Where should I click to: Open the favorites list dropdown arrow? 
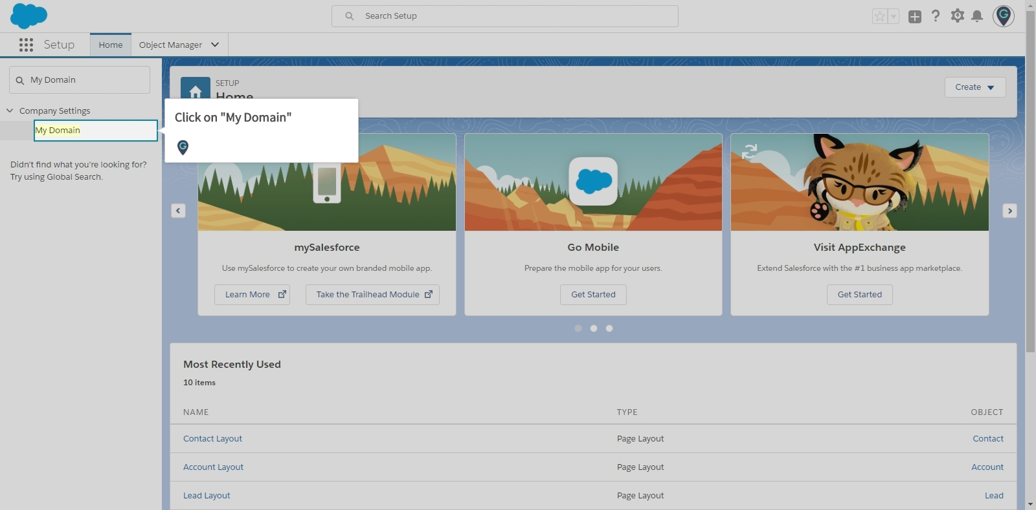[x=894, y=16]
